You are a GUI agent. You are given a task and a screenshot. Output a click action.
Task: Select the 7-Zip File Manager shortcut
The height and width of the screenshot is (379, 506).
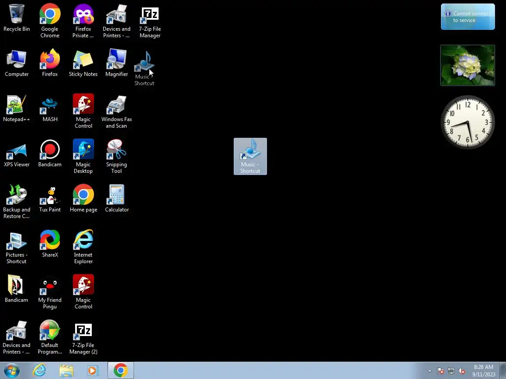(150, 21)
